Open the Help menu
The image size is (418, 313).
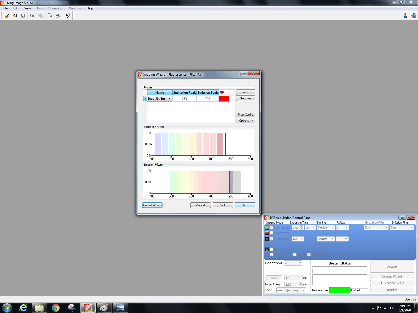pyautogui.click(x=90, y=8)
